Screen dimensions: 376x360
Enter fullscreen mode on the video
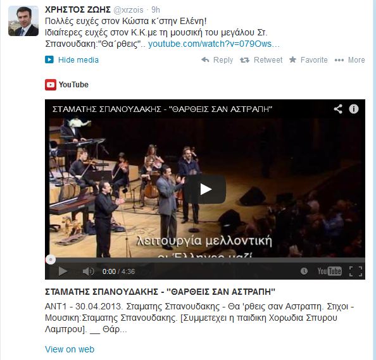tap(356, 271)
